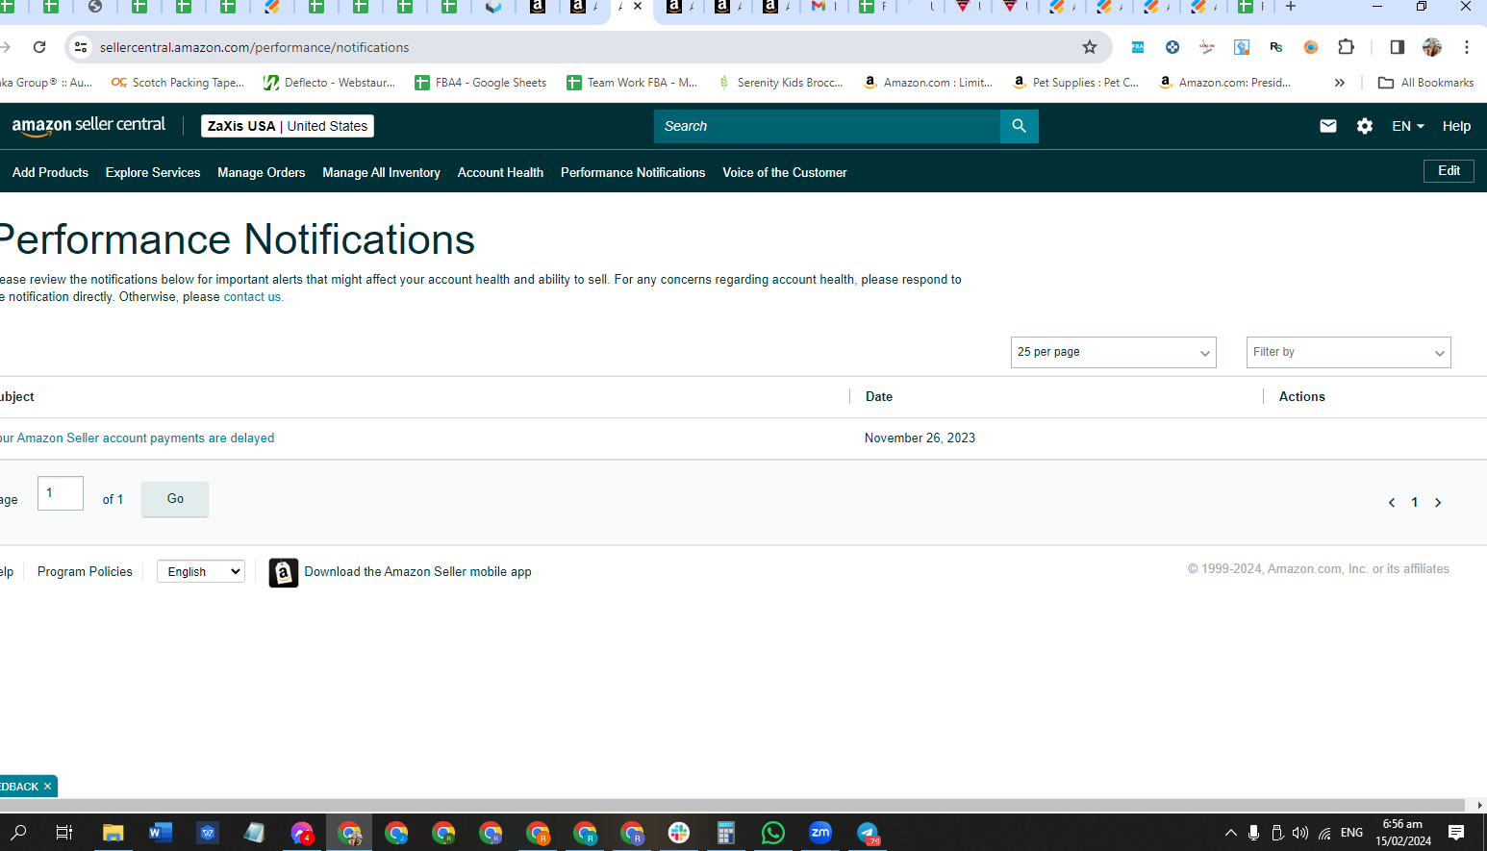
Task: Open the Deflecto - Webstaurant bookmark
Action: pyautogui.click(x=330, y=83)
